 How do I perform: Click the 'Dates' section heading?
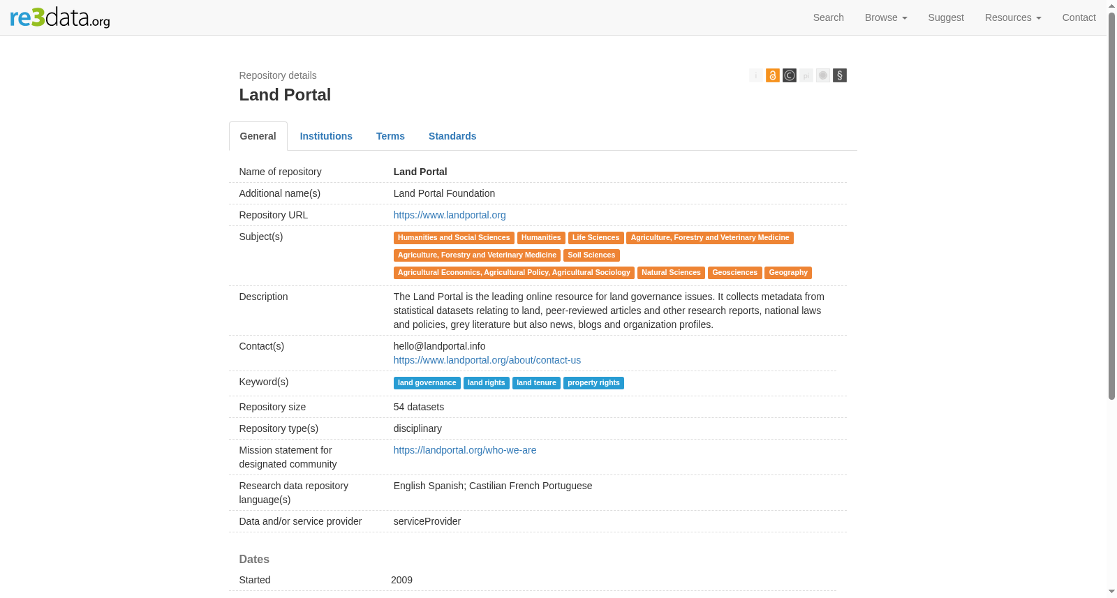pyautogui.click(x=254, y=559)
